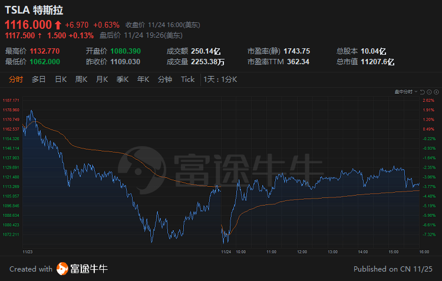Click the TTM P/E value 362.34
This screenshot has width=442, height=281.
click(x=298, y=62)
